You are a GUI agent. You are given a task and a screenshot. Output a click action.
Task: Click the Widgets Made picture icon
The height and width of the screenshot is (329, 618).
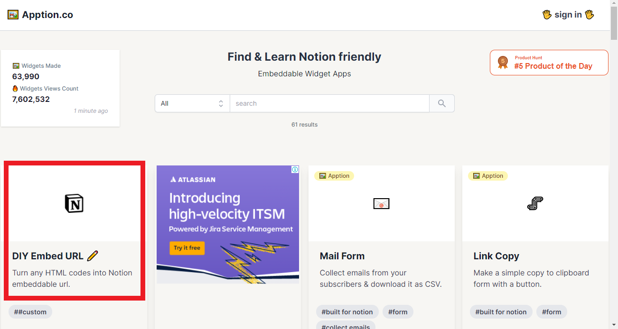tap(16, 66)
